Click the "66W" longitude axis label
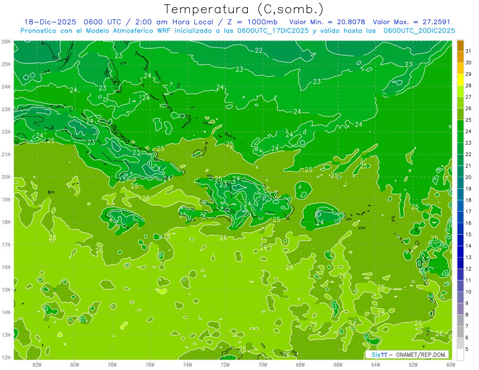The height and width of the screenshot is (370, 479). [338, 364]
